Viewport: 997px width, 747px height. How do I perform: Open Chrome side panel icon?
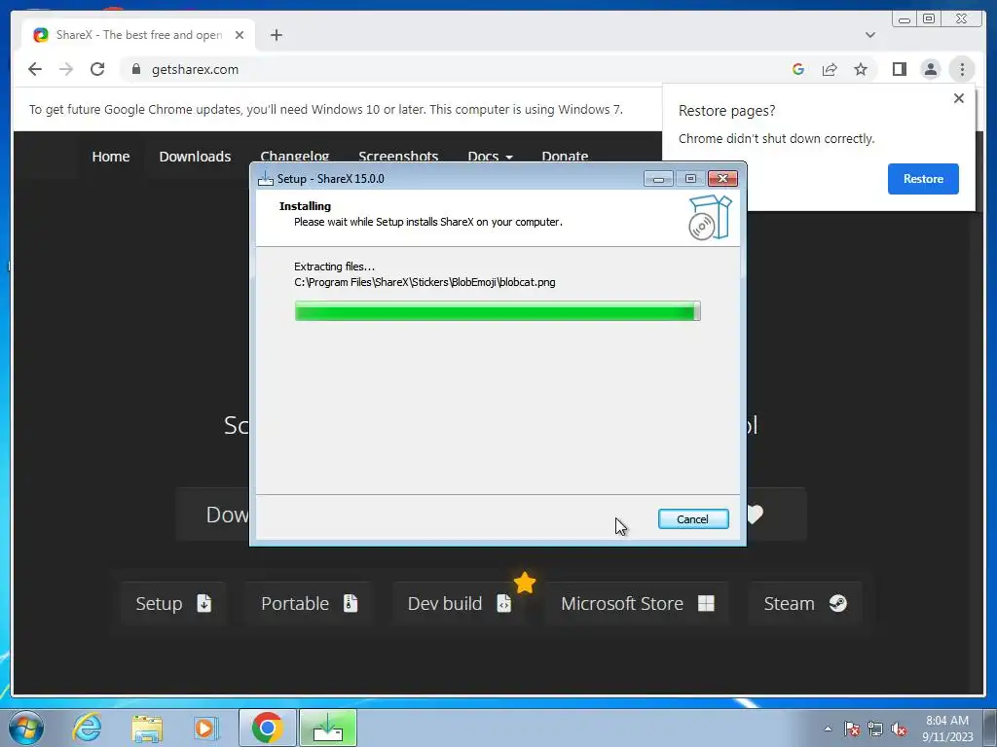pos(899,69)
